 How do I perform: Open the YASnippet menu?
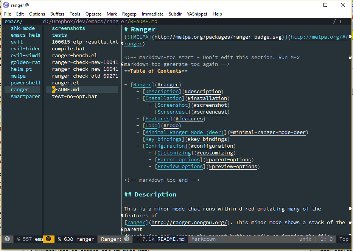pyautogui.click(x=197, y=14)
